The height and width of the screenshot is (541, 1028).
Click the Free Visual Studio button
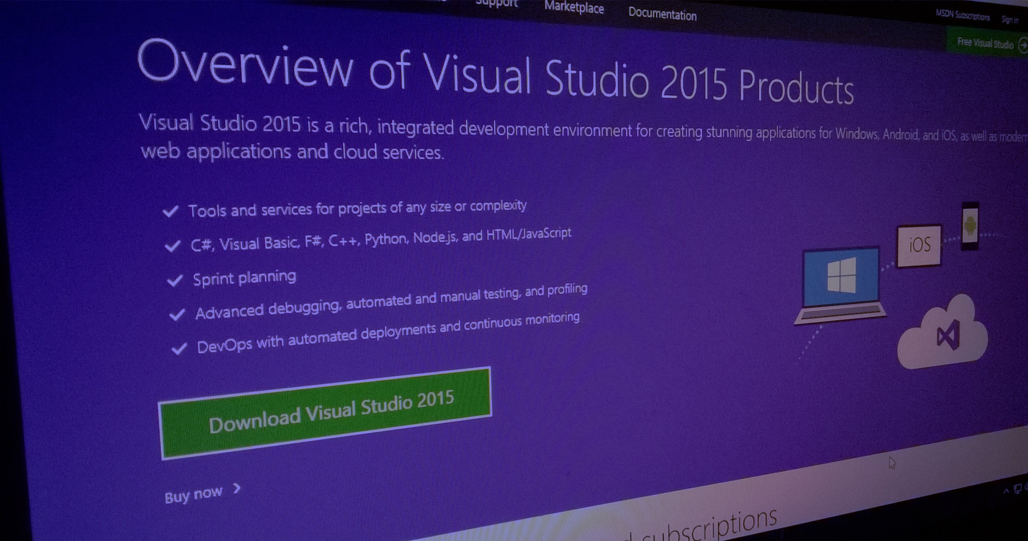[987, 43]
